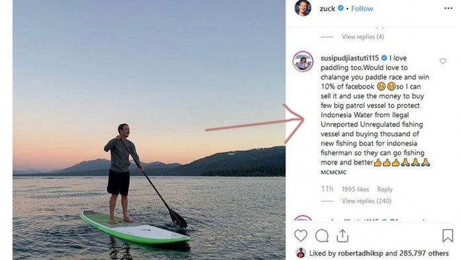The image size is (463, 260).
Task: Like susipudjiastuti115's comment heart
Action: click(x=442, y=61)
